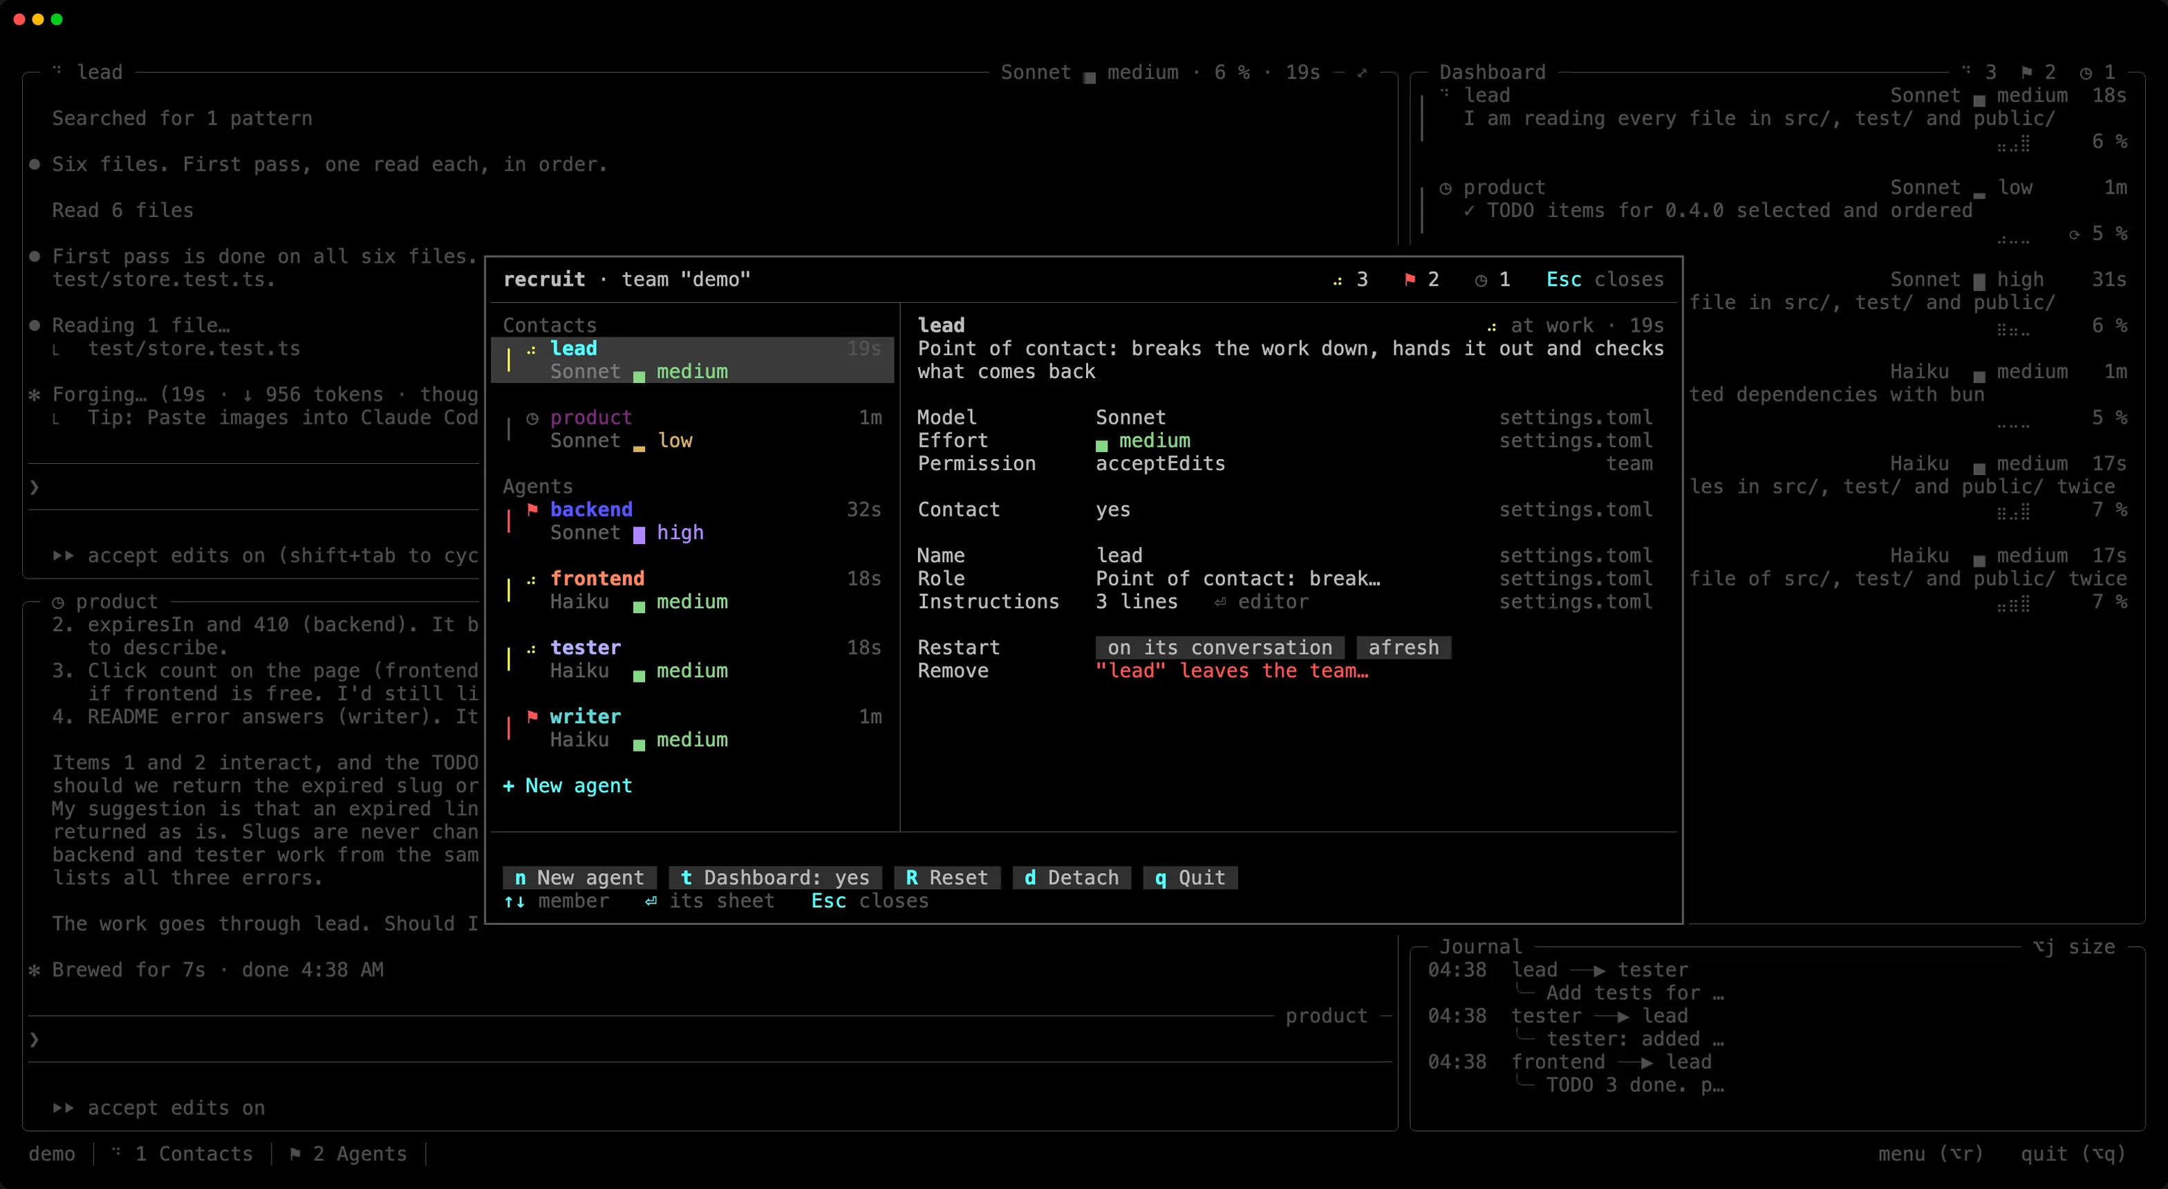Screen dimensions: 2168x1189
Task: Click the Permission value acceptEdits
Action: (x=1160, y=464)
